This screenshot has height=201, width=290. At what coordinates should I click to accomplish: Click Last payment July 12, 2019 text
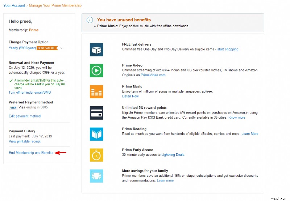point(30,136)
